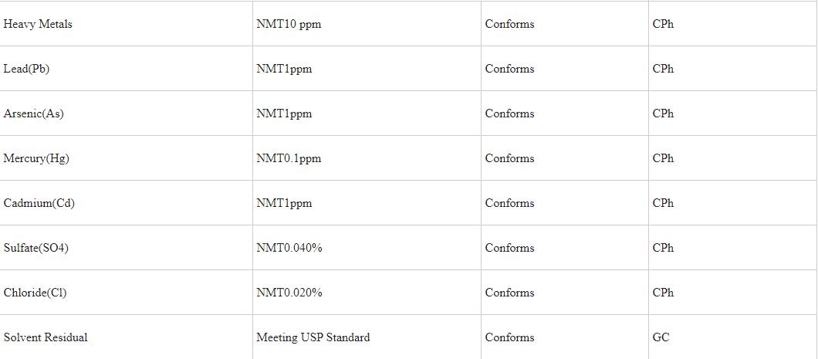Click the Cadmium(Cd) cell
This screenshot has height=359, width=818.
click(x=39, y=203)
